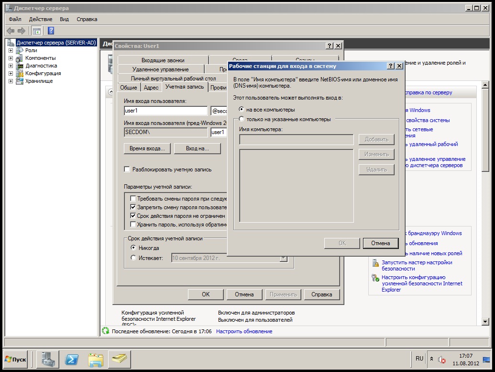The width and height of the screenshot is (495, 372).
Task: Select the Хранилище tree node icon
Action: (20, 81)
